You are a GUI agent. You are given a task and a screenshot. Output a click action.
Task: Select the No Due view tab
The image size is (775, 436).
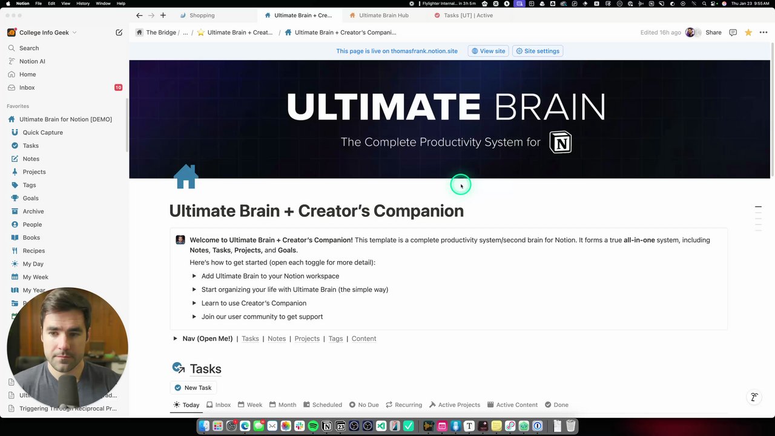[x=363, y=405]
